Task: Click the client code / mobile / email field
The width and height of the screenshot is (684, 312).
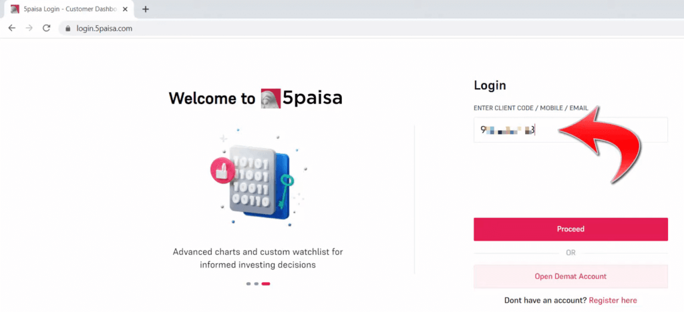Action: 570,130
